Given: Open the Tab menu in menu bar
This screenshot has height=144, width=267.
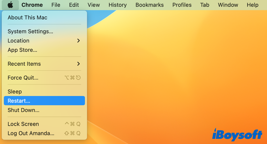Looking at the screenshot, I should [x=205, y=5].
